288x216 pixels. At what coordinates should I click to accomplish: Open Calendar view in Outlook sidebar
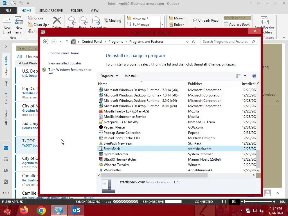coord(6,159)
